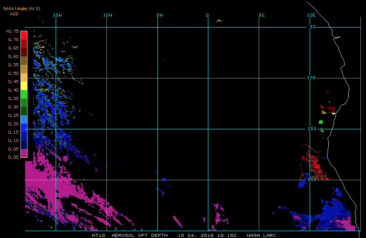Image resolution: width=366 pixels, height=238 pixels.
Task: Select the 10W longitude label
Action: (x=107, y=15)
